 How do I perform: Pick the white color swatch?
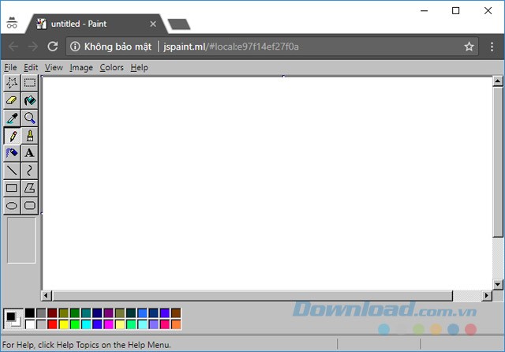point(30,324)
